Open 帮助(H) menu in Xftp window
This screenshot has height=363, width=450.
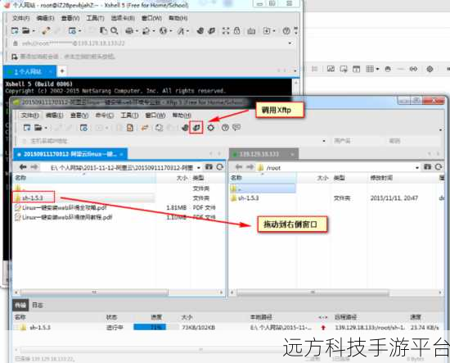coord(182,116)
